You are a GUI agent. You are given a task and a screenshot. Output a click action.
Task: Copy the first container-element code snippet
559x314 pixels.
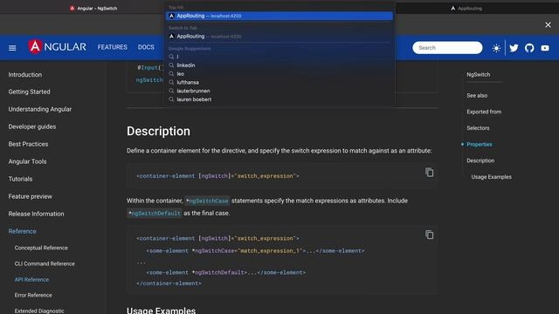[x=429, y=173]
